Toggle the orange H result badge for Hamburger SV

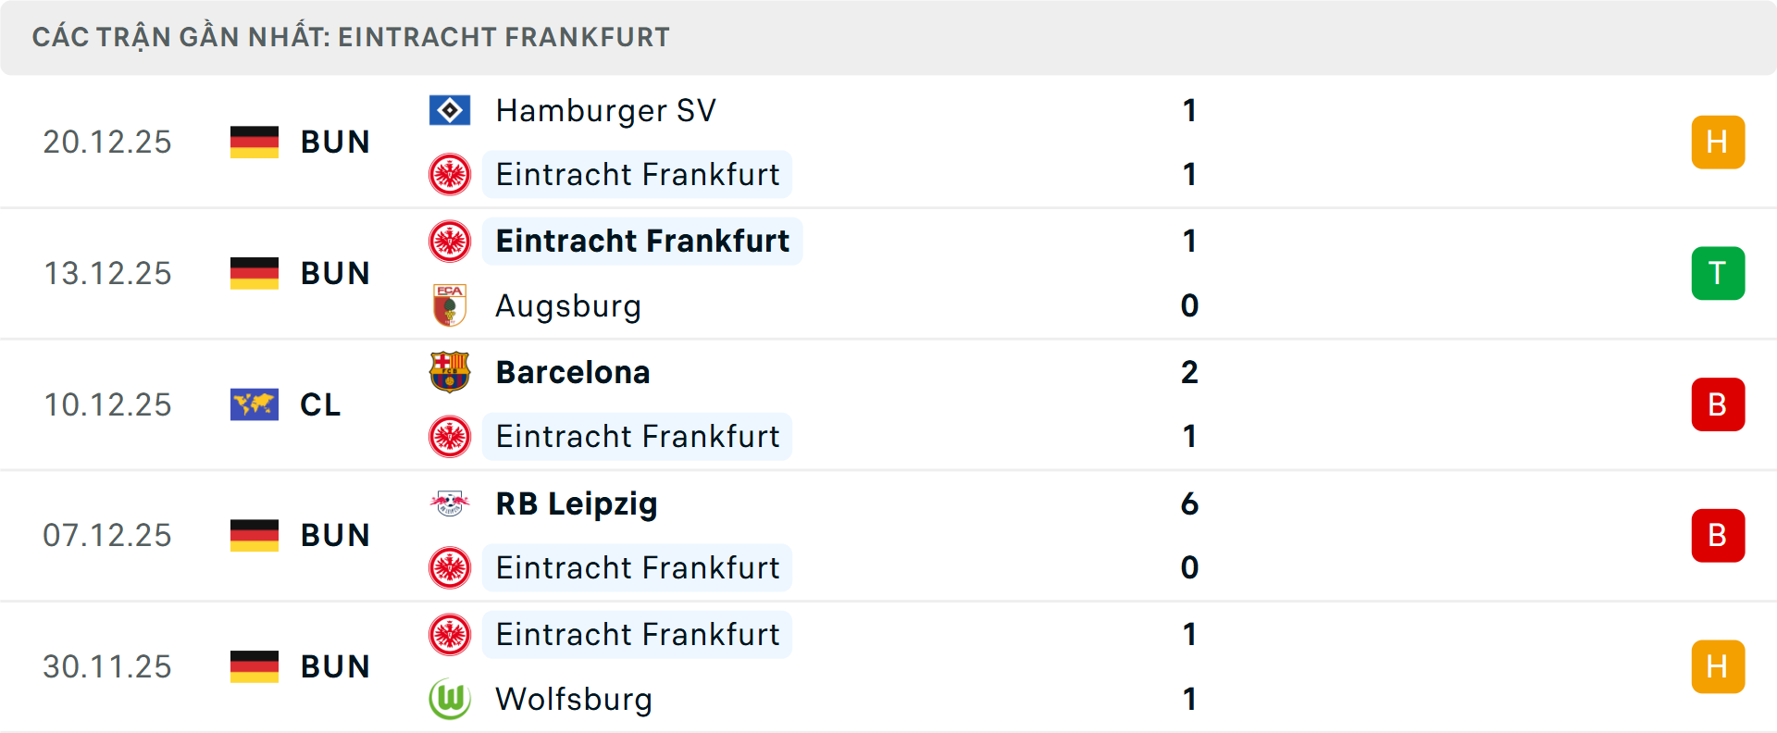pyautogui.click(x=1719, y=142)
